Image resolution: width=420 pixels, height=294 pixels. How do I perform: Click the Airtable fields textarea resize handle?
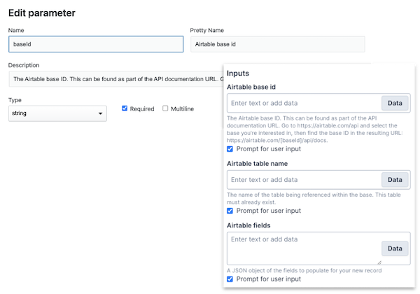(x=379, y=262)
